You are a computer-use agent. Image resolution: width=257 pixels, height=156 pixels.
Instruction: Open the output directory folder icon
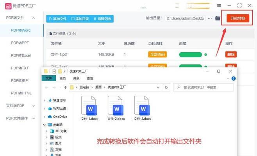point(218,18)
